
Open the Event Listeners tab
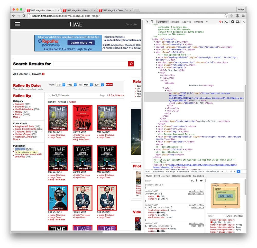coord(162,176)
